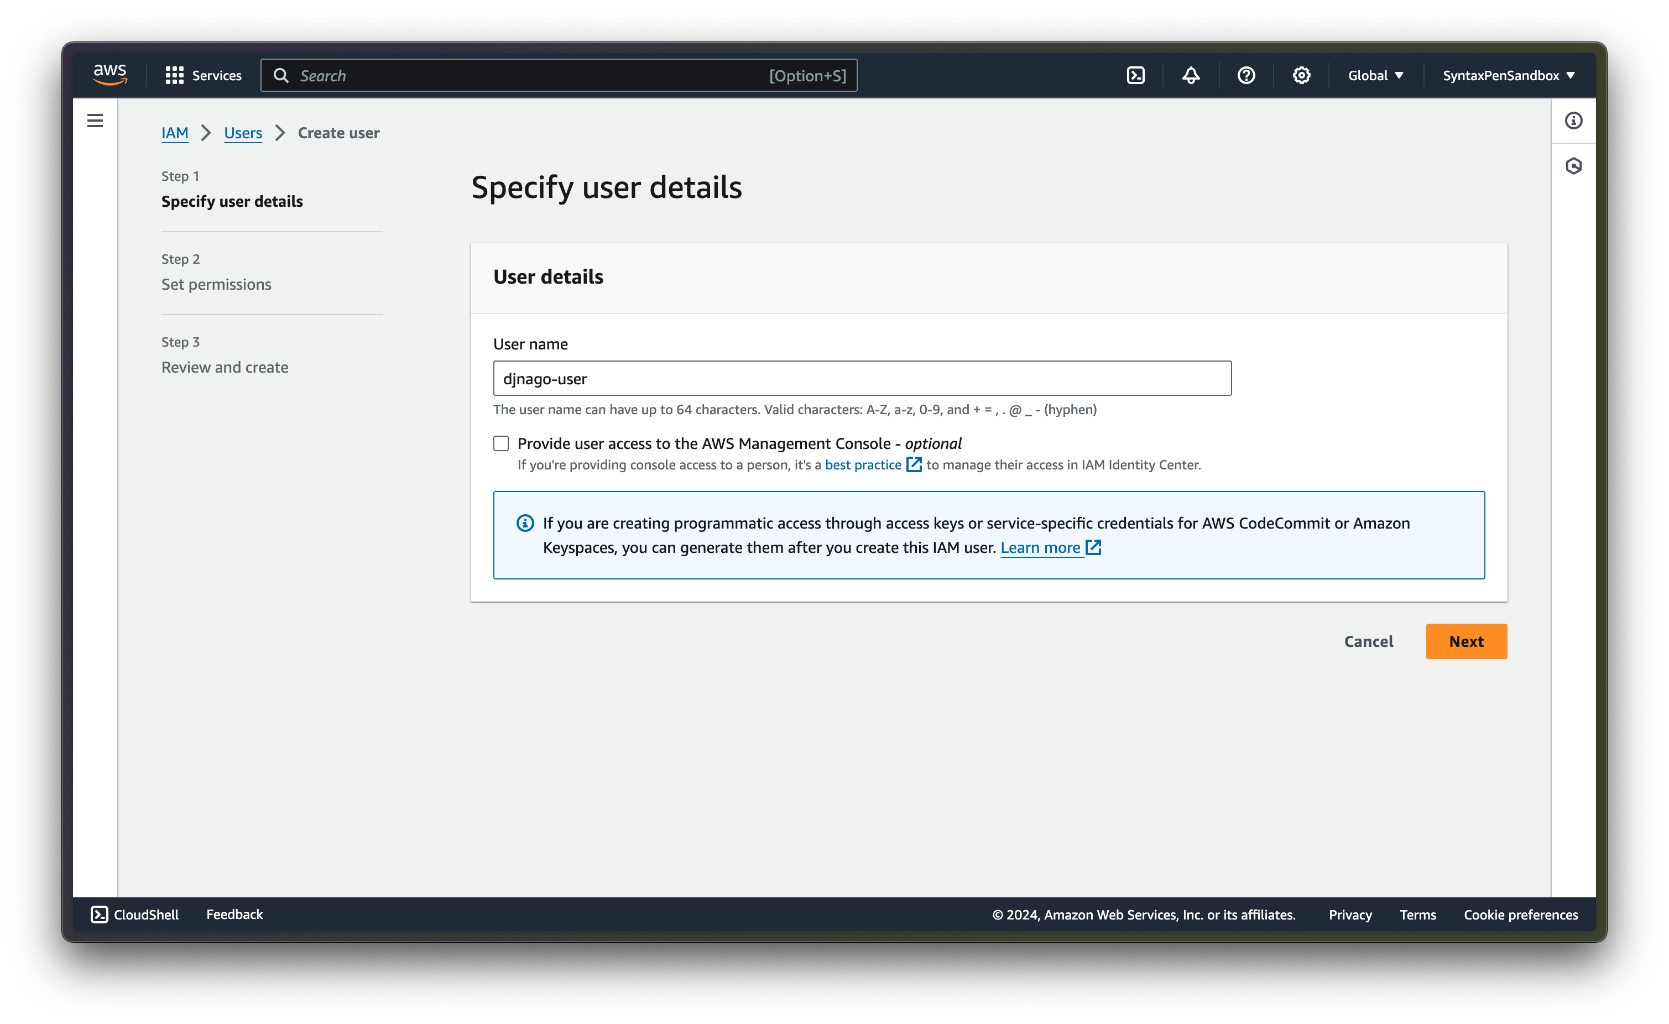Expand the Global region dropdown
This screenshot has height=1024, width=1669.
click(1375, 75)
